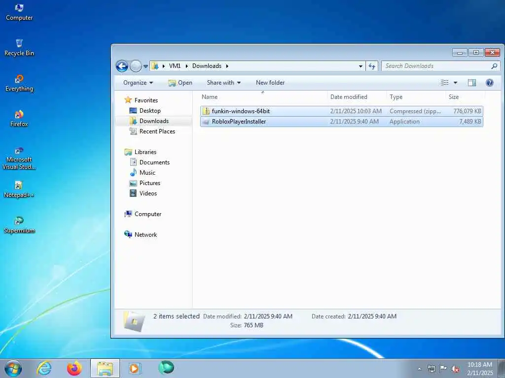Image resolution: width=505 pixels, height=378 pixels.
Task: Click the details pane preview thumbnail
Action: 134,321
